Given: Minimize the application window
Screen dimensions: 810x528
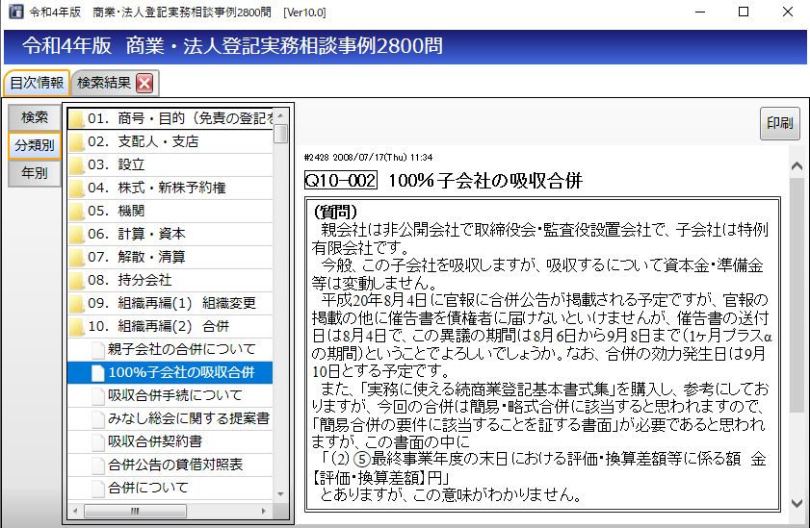Looking at the screenshot, I should (x=700, y=12).
